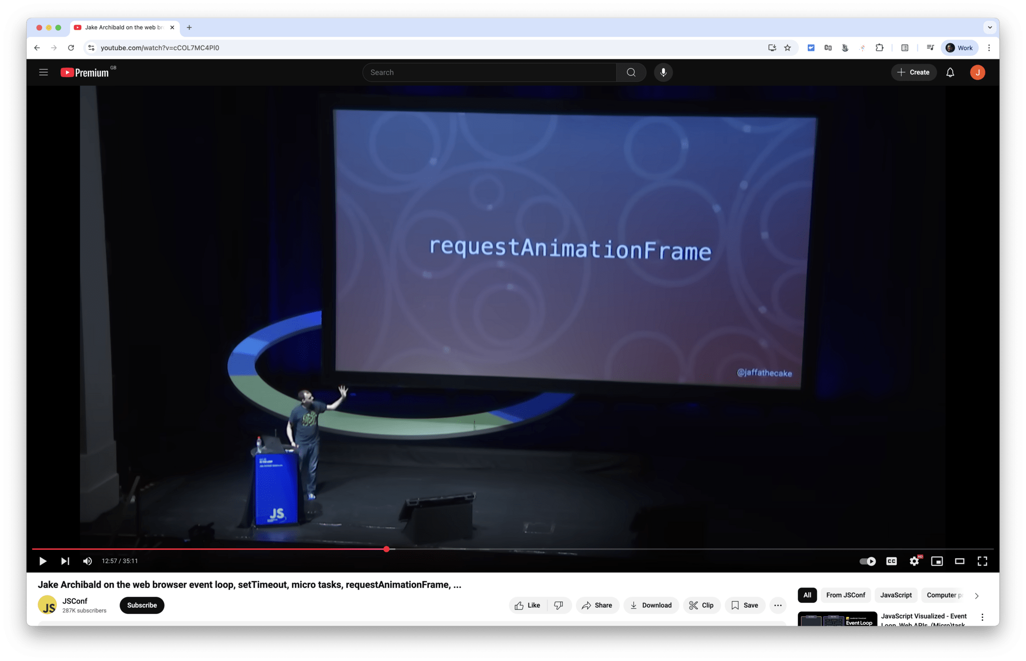Screen dimensions: 1026x661
Task: Click the red video progress bar scrubber
Action: tap(386, 549)
